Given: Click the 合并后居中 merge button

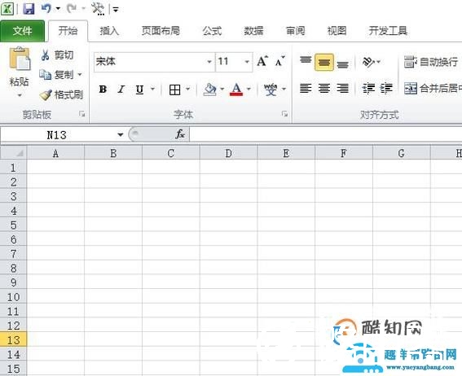Looking at the screenshot, I should (x=433, y=88).
